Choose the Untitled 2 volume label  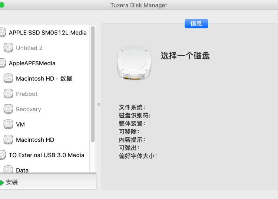pos(29,48)
